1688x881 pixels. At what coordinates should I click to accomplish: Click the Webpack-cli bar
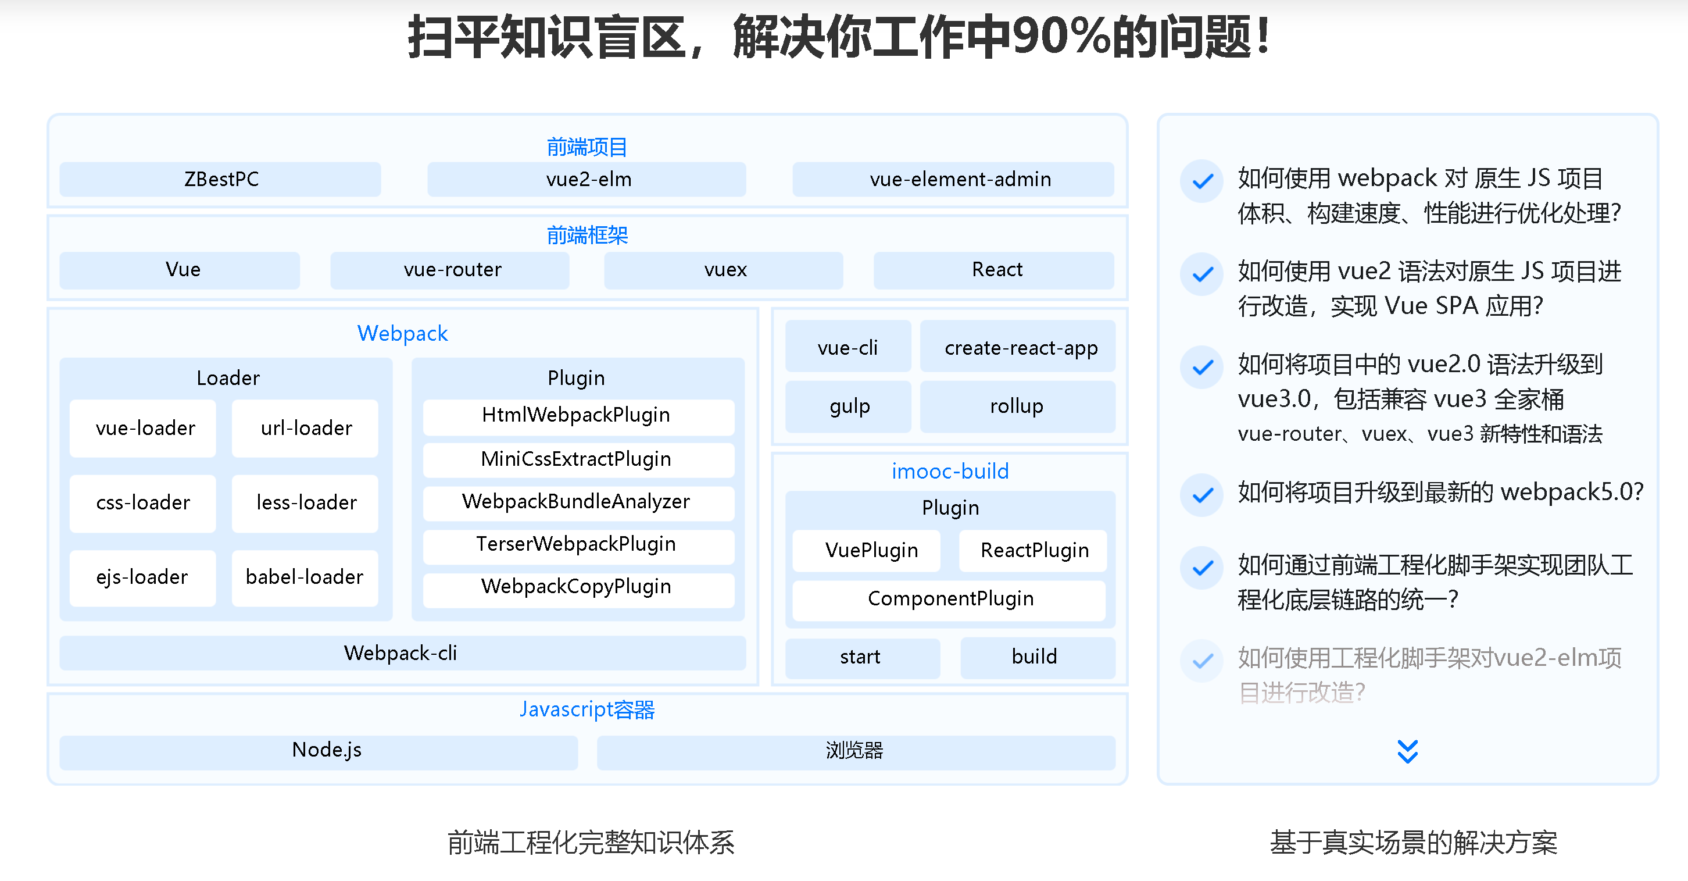[x=402, y=653]
